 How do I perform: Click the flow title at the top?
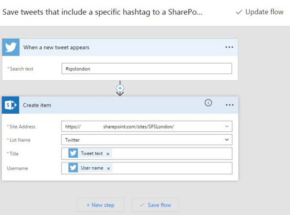pyautogui.click(x=103, y=12)
